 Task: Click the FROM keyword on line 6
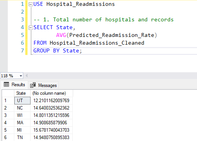tap(40, 43)
